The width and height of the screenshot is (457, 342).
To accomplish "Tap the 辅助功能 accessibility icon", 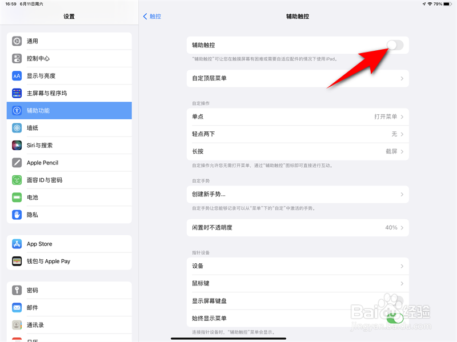I will pyautogui.click(x=17, y=111).
